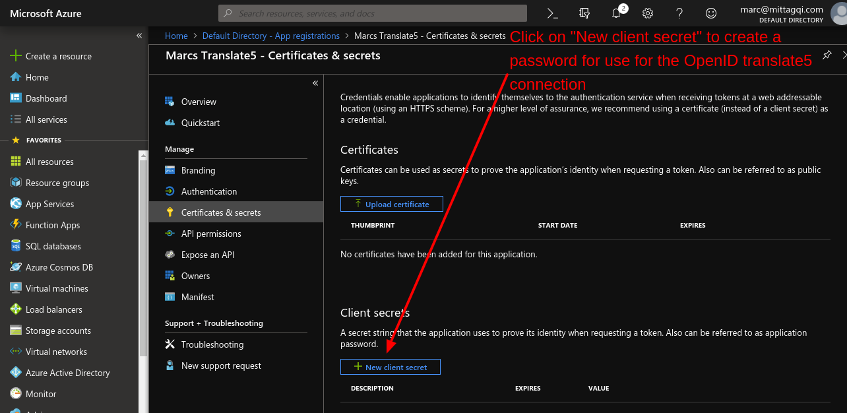The height and width of the screenshot is (413, 847).
Task: Click the App Services globe icon
Action: 16,204
